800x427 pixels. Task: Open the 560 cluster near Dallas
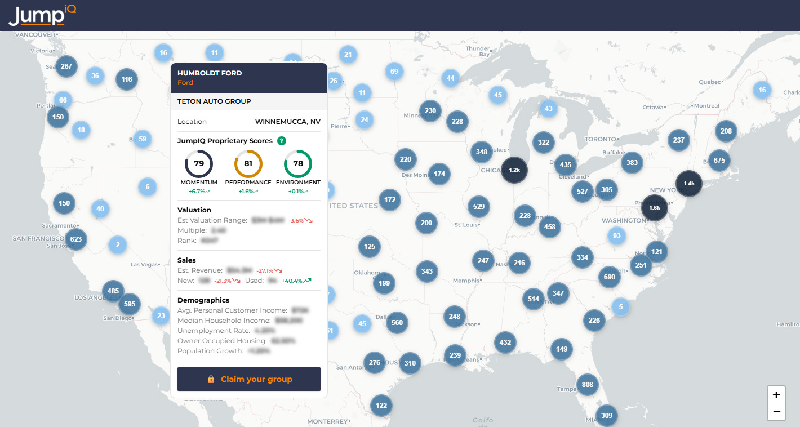[x=397, y=323]
